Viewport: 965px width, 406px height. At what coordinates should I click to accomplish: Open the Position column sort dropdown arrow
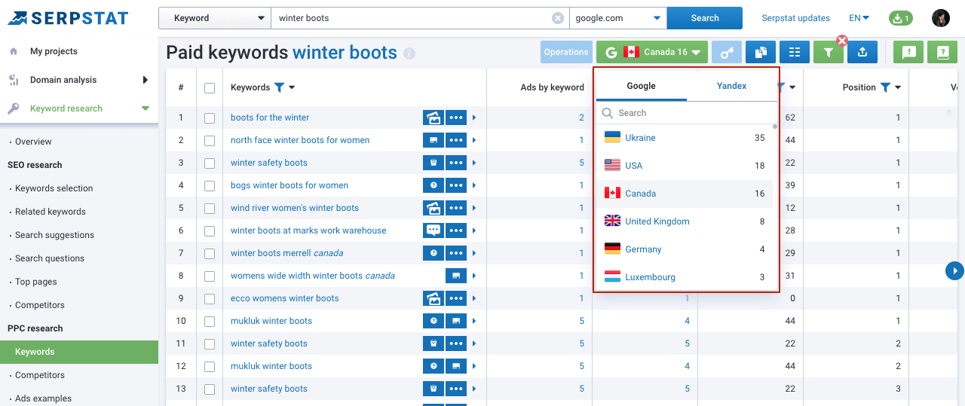pyautogui.click(x=898, y=87)
